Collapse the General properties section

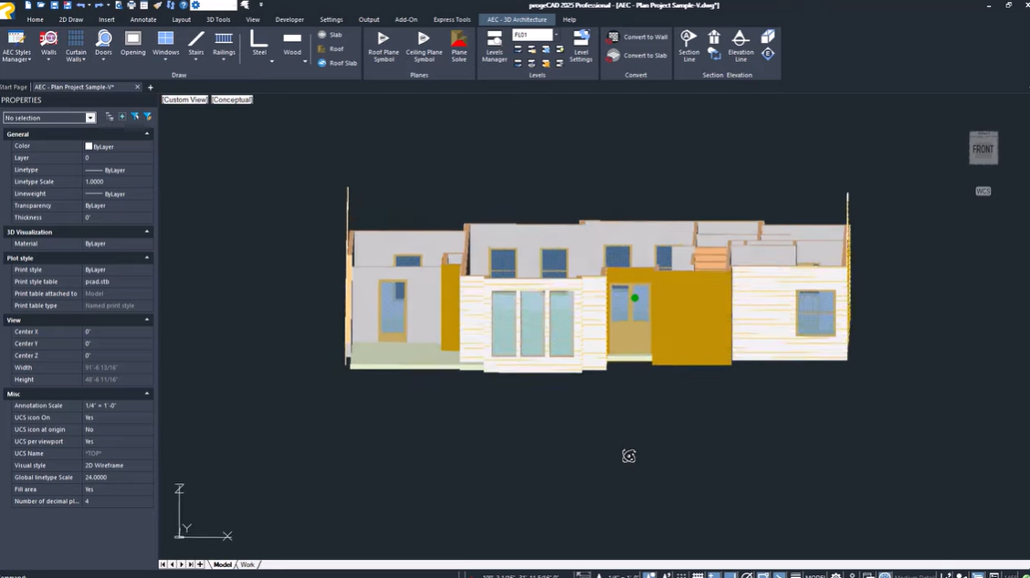point(146,134)
